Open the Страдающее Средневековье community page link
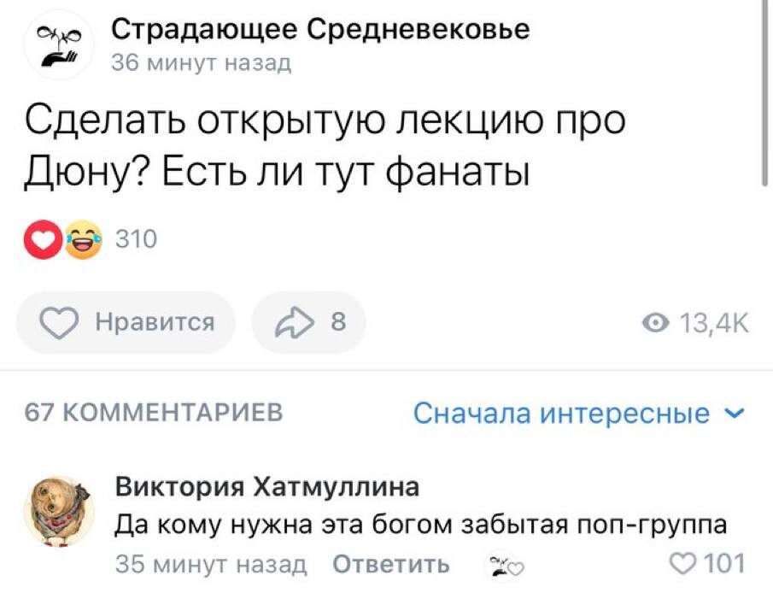773x599 pixels. [321, 29]
